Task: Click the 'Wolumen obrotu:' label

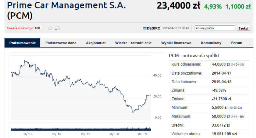Action: coord(186,134)
